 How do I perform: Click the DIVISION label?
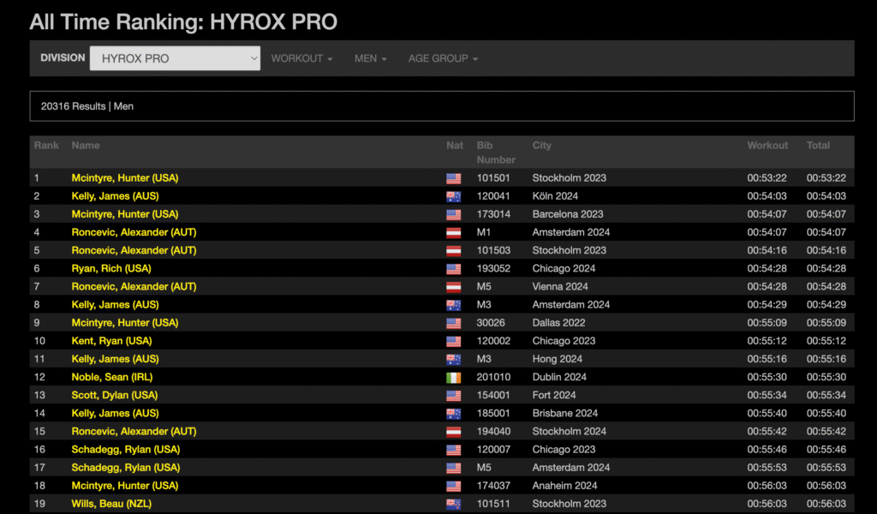[63, 57]
